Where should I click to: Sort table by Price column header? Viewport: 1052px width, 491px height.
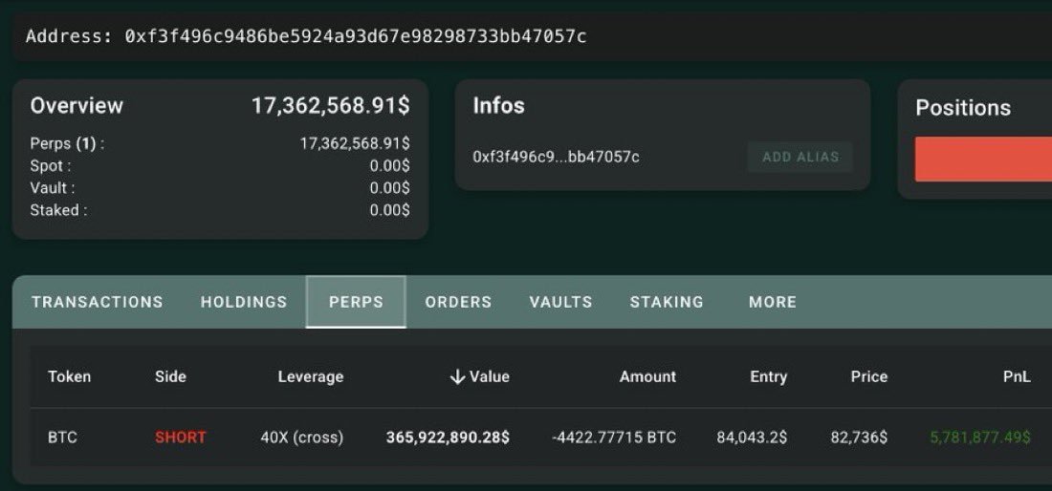868,376
